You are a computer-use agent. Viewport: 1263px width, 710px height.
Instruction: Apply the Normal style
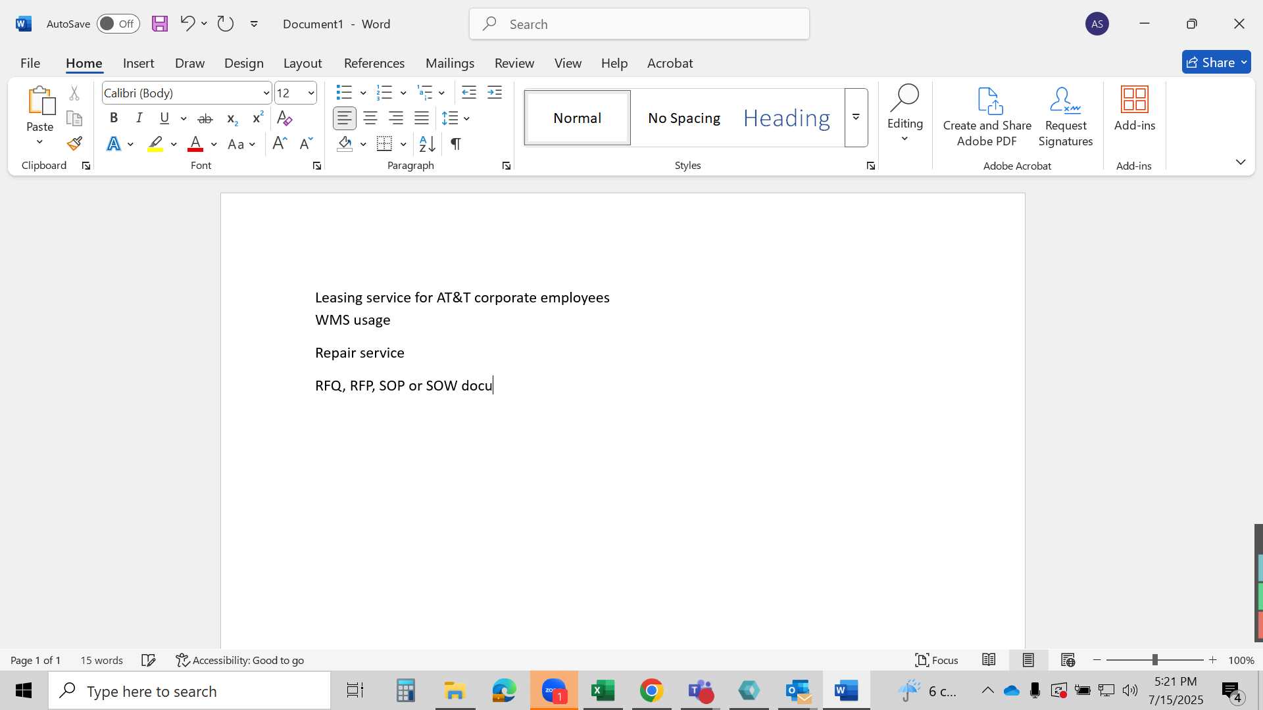(x=577, y=118)
